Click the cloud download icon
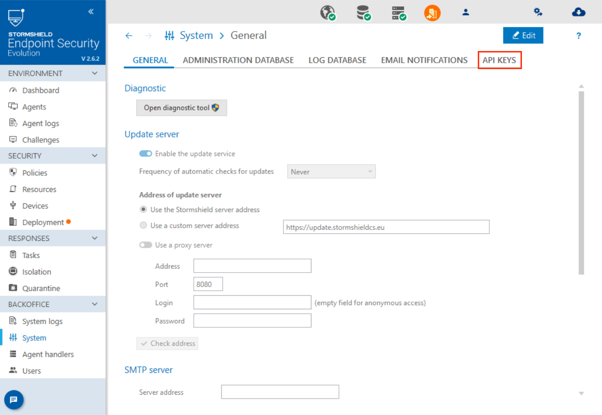The image size is (602, 415). pyautogui.click(x=578, y=12)
